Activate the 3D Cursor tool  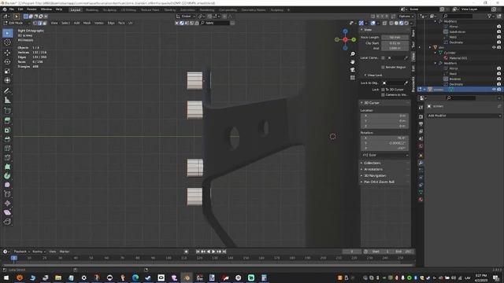coord(7,42)
